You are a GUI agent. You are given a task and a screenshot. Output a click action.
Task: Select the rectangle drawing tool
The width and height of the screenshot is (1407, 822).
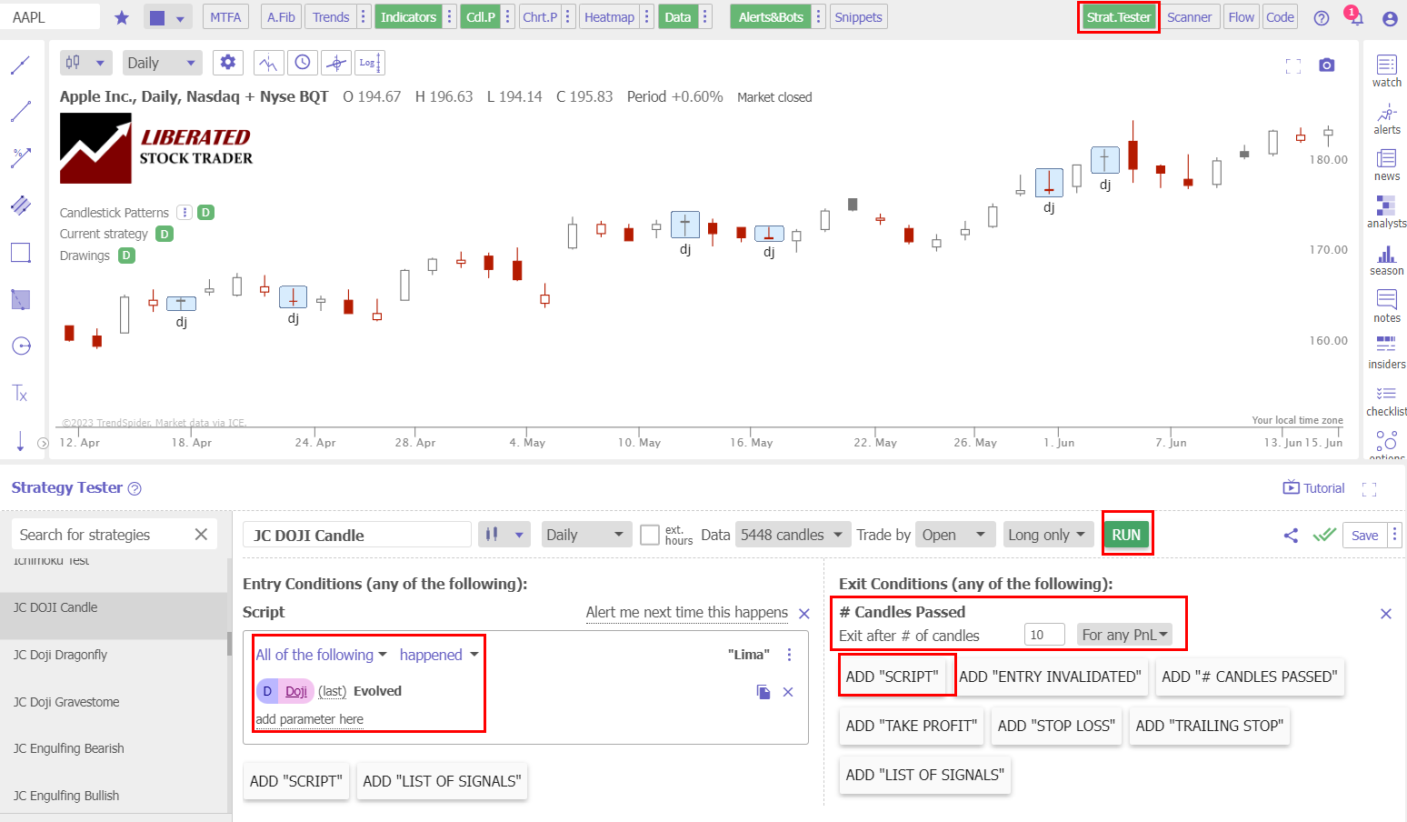[x=20, y=253]
